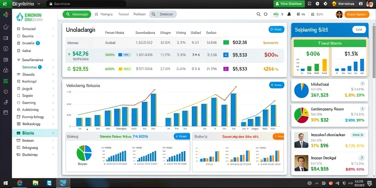Switch to the Namgna tab

click(104, 14)
